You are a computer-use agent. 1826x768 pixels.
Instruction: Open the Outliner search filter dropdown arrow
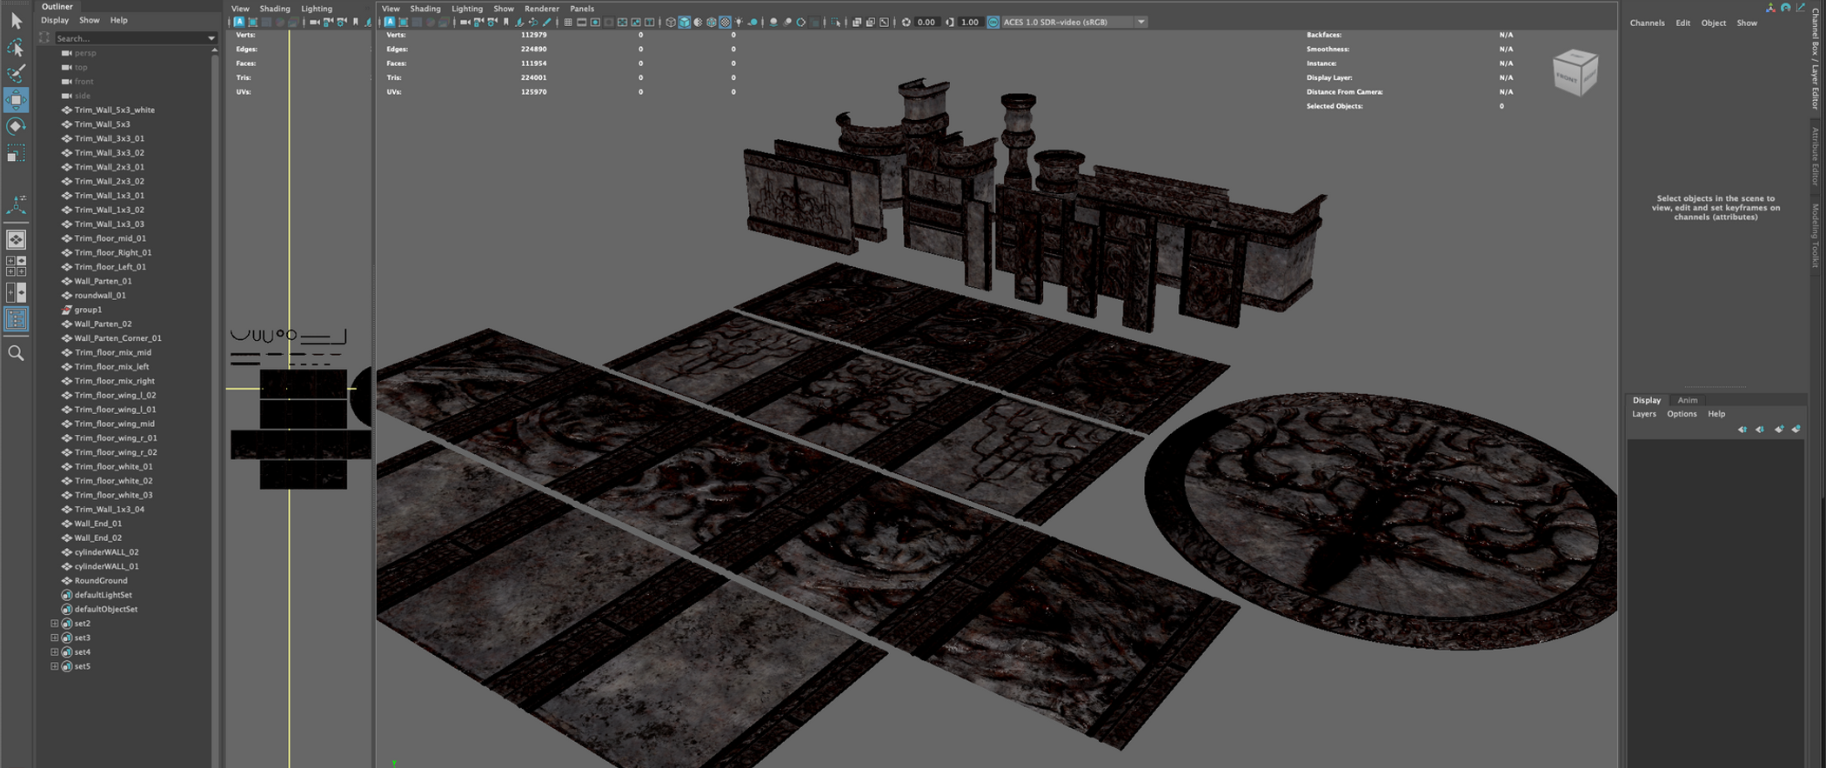point(211,38)
